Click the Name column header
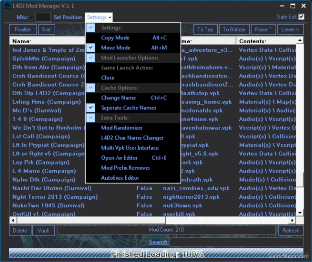This screenshot has width=312, height=262. coord(47,41)
